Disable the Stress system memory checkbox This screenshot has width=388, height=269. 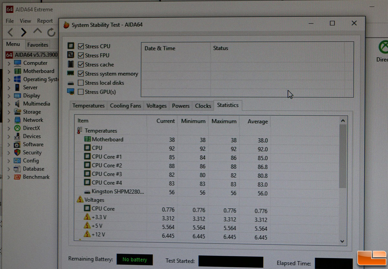[81, 74]
